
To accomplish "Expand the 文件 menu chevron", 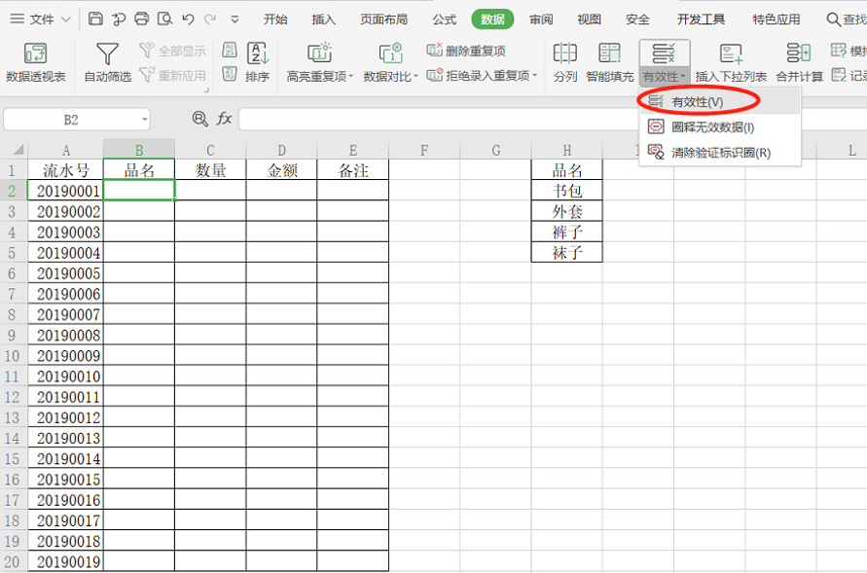I will (66, 19).
